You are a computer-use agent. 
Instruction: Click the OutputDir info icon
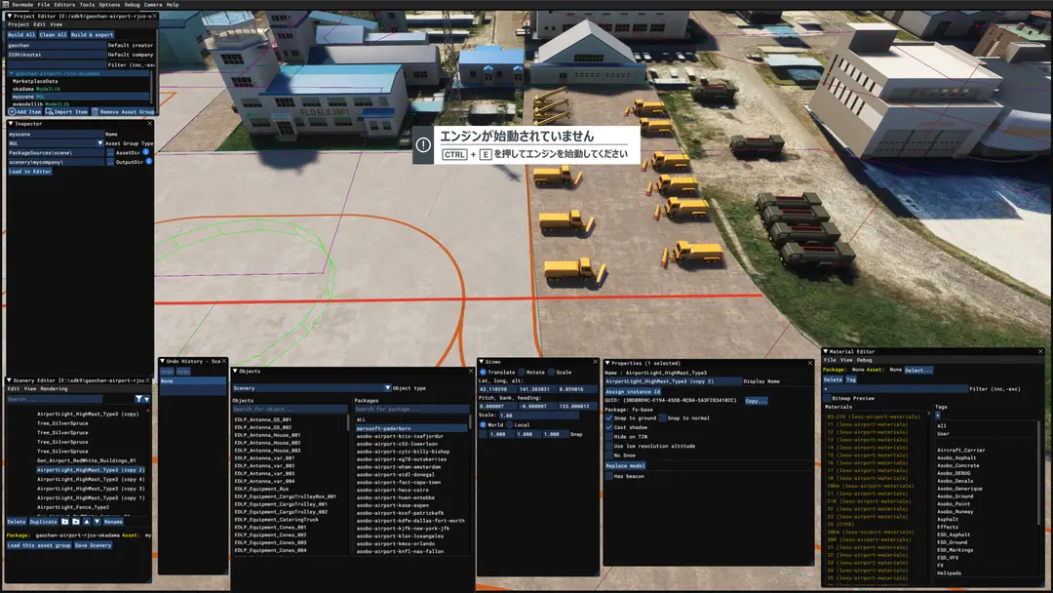coord(149,162)
